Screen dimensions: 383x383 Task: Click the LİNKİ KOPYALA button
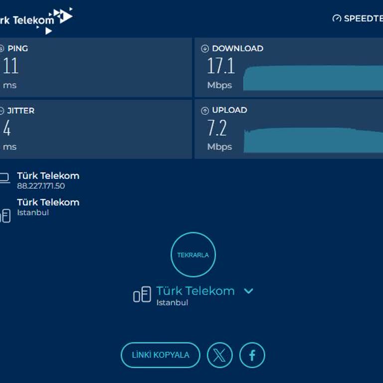pos(161,355)
